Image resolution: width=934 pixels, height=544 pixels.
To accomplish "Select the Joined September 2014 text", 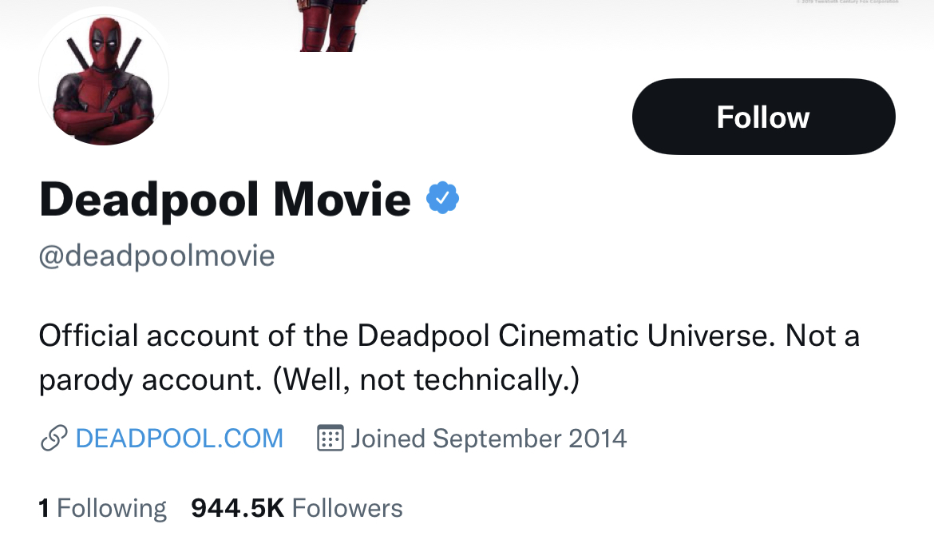I will click(x=489, y=438).
